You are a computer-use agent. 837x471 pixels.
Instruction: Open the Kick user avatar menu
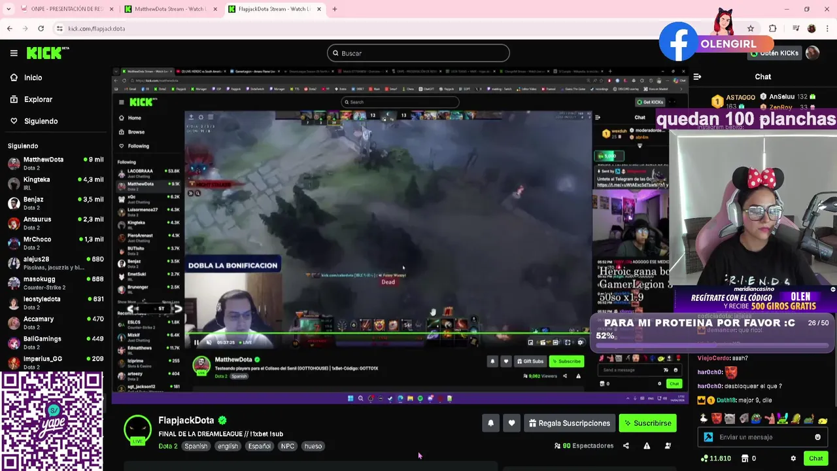[813, 53]
